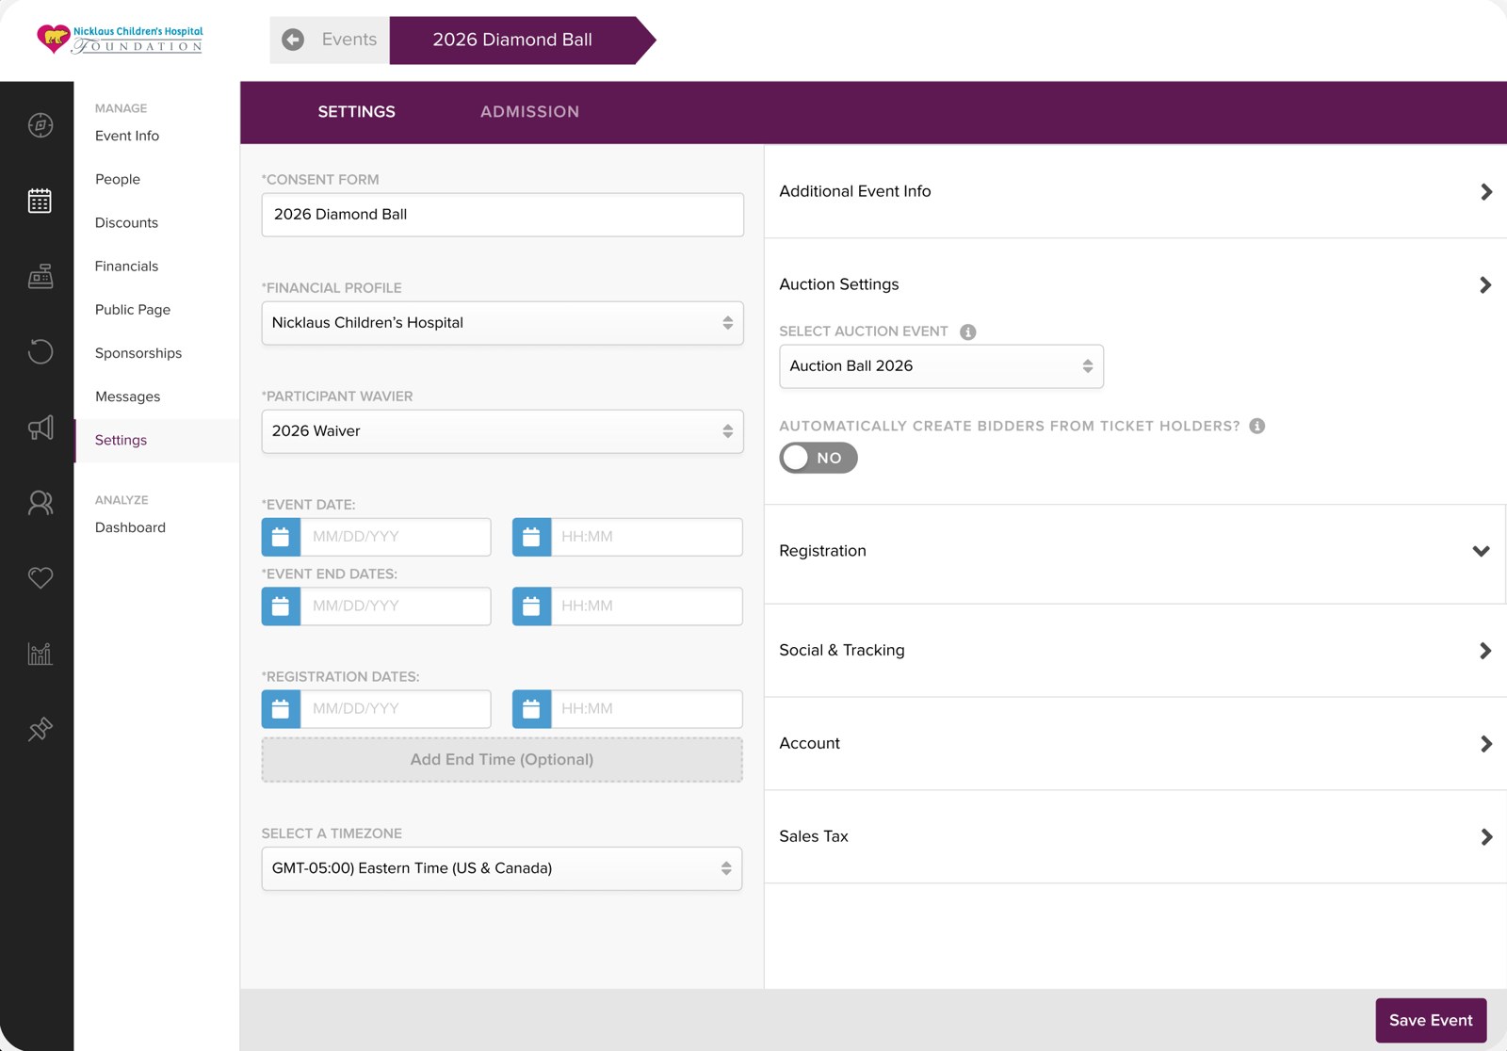The image size is (1507, 1051).
Task: Click the Event Date time picker icon
Action: [x=531, y=537]
